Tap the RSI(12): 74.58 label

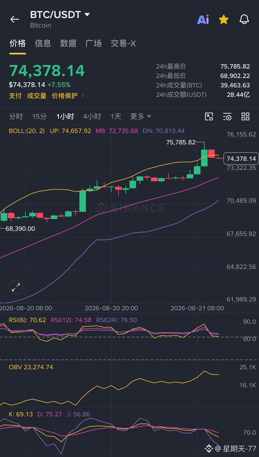tap(71, 320)
